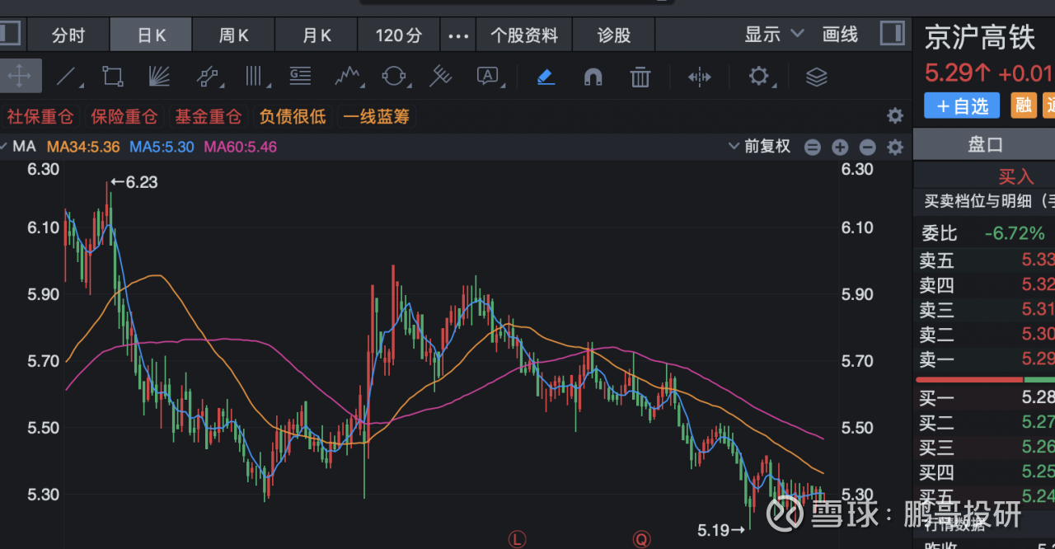Toggle the highlighter pen drawing mode
The image size is (1055, 549).
[x=546, y=77]
